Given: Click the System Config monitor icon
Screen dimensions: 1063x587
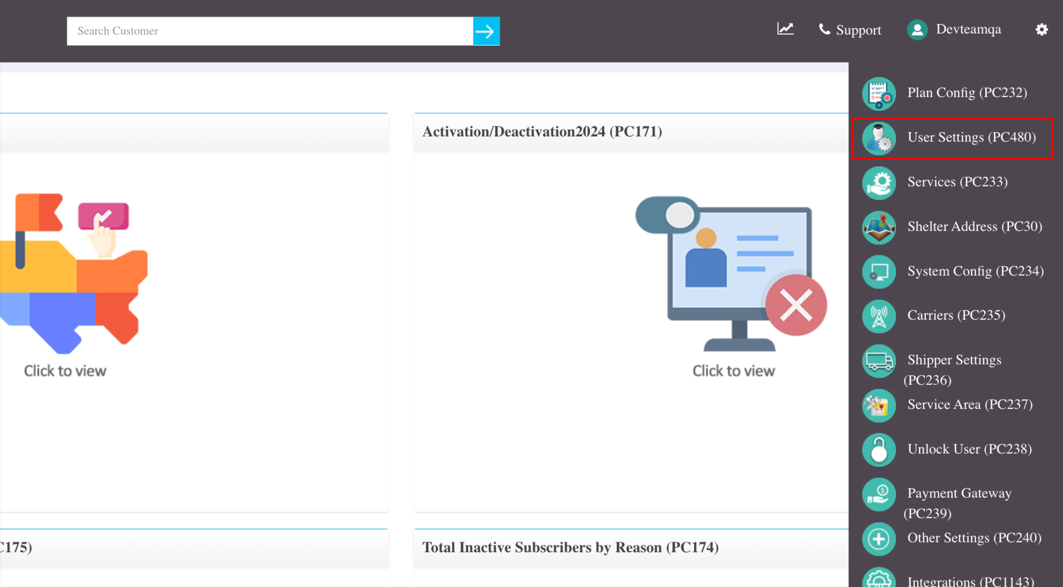Looking at the screenshot, I should 879,272.
